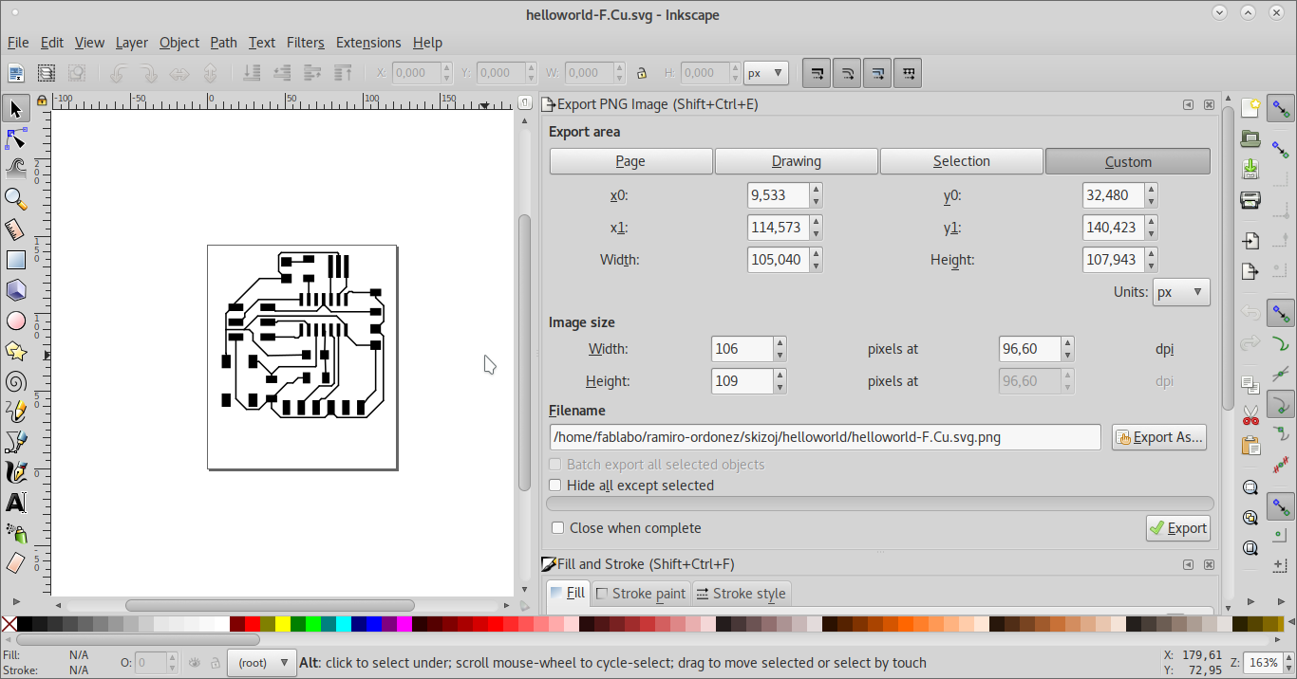1297x679 pixels.
Task: Select the Ellipse circle tool
Action: point(15,321)
